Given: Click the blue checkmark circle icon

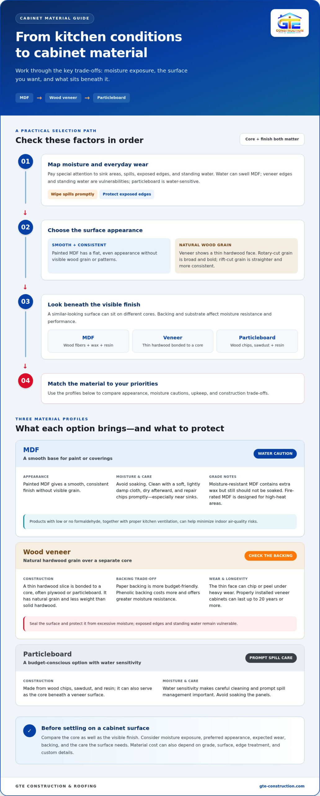Looking at the screenshot, I should coord(29,731).
